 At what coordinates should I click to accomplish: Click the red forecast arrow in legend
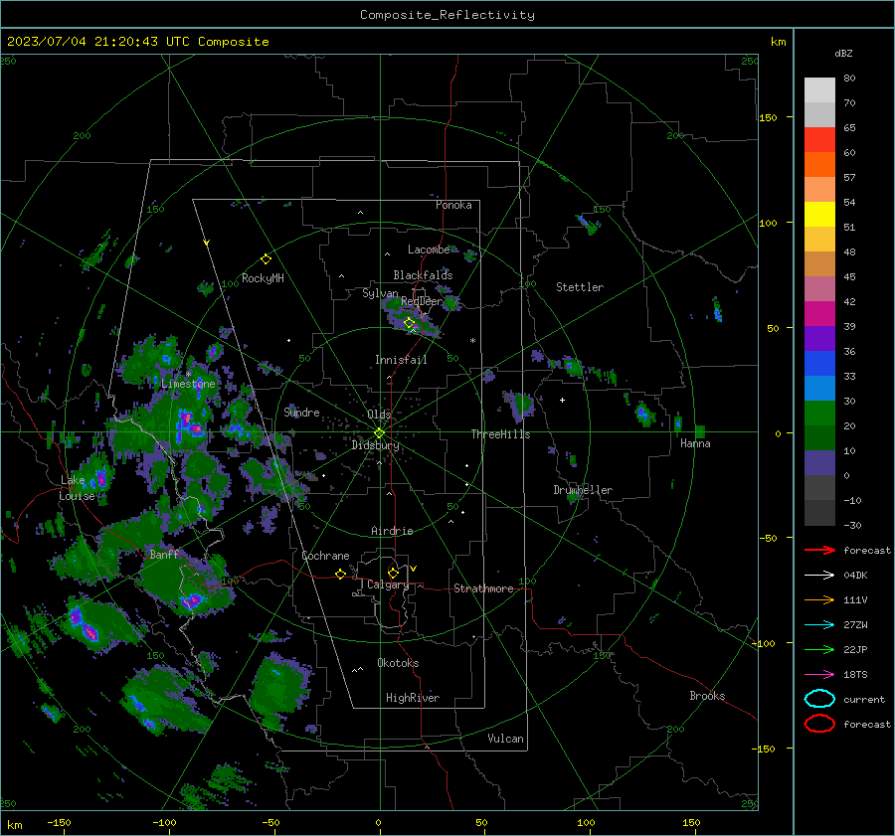(819, 550)
